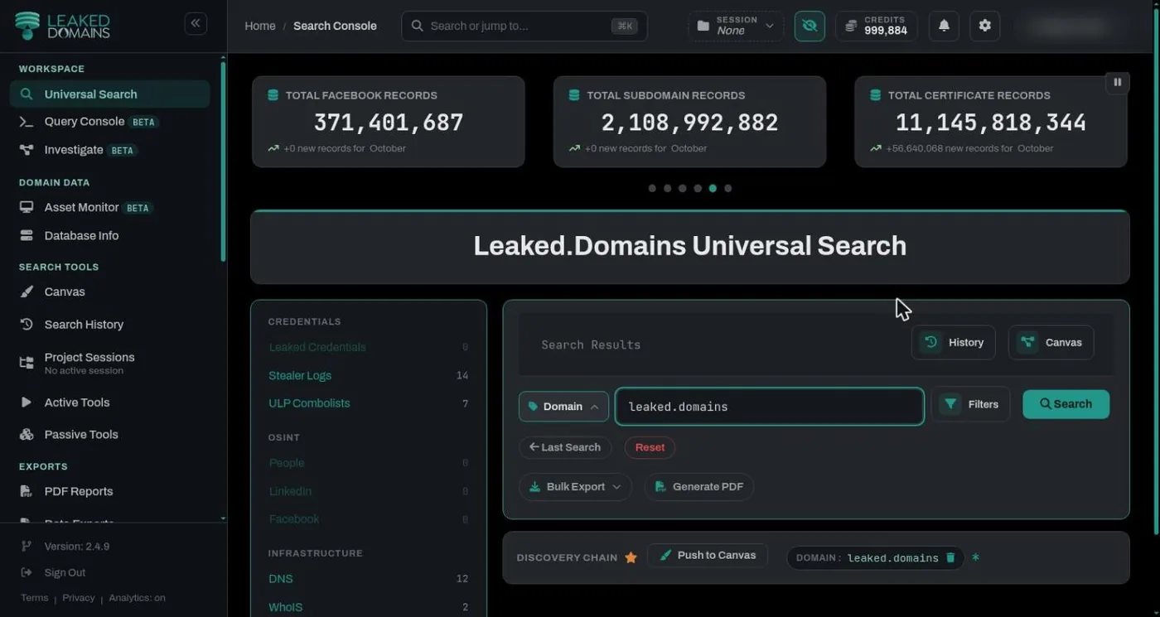Image resolution: width=1160 pixels, height=617 pixels.
Task: Click the Search History clock icon
Action: point(27,325)
